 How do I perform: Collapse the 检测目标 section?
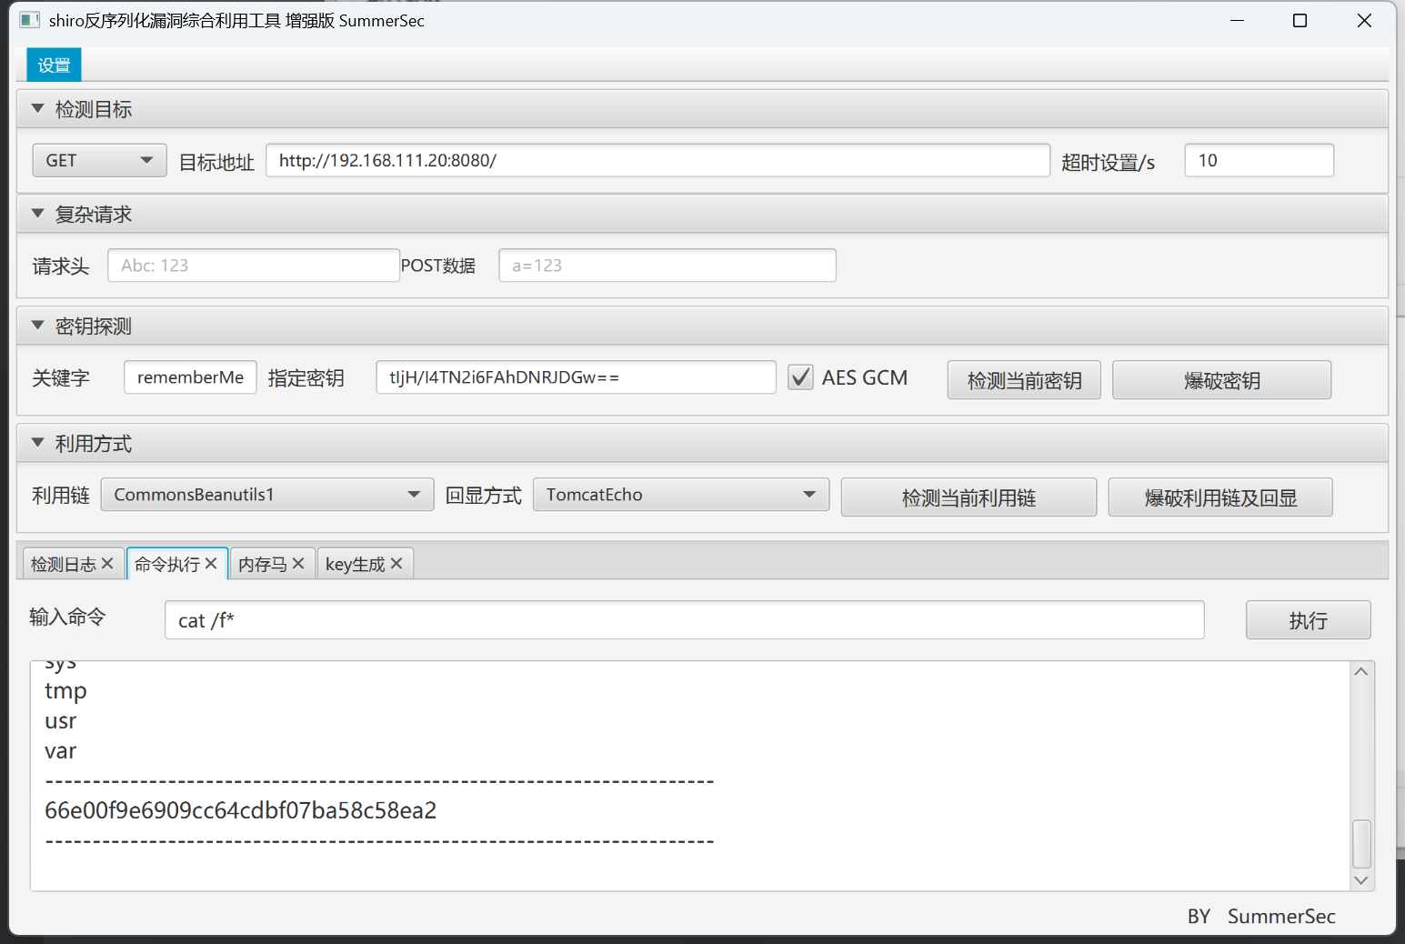(38, 109)
